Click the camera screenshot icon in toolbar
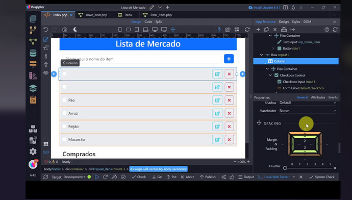The height and width of the screenshot is (200, 352). tap(65, 30)
